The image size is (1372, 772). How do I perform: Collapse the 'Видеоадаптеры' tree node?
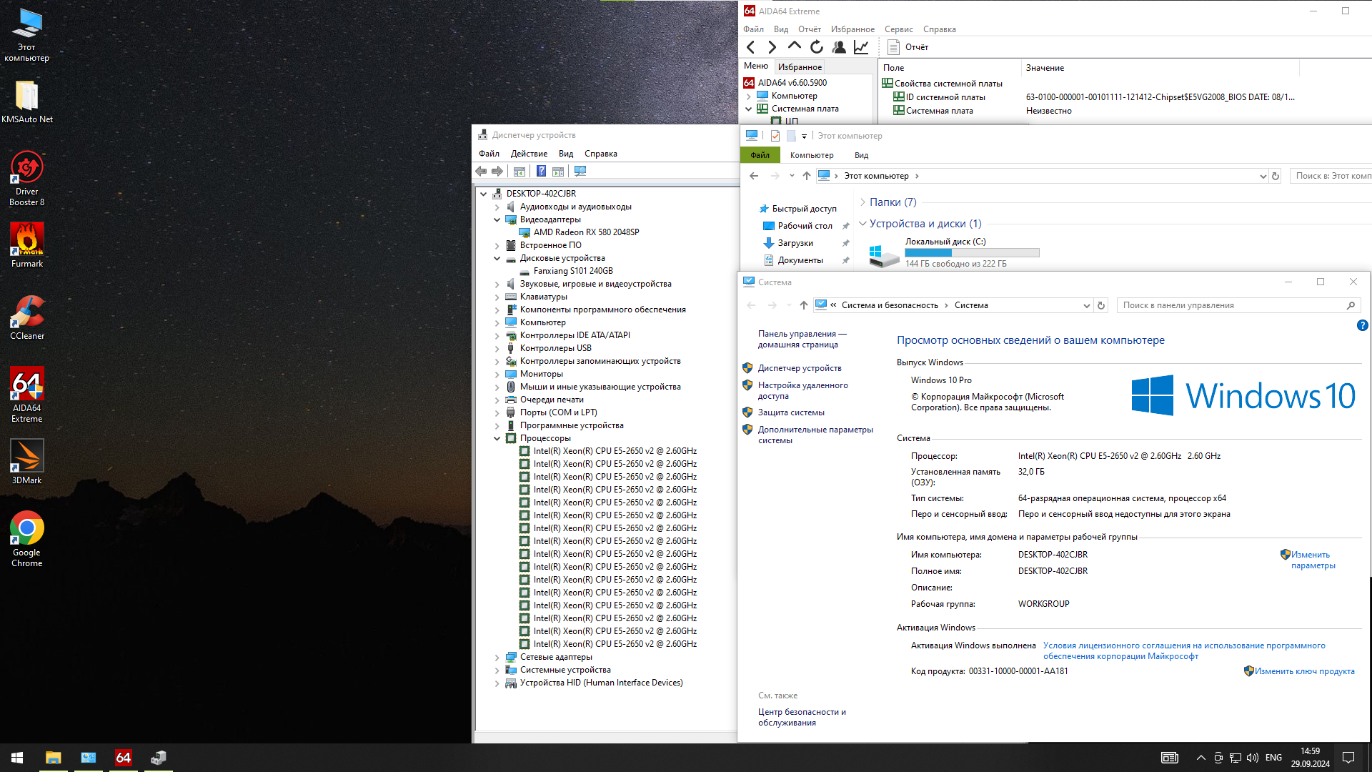[x=497, y=220]
